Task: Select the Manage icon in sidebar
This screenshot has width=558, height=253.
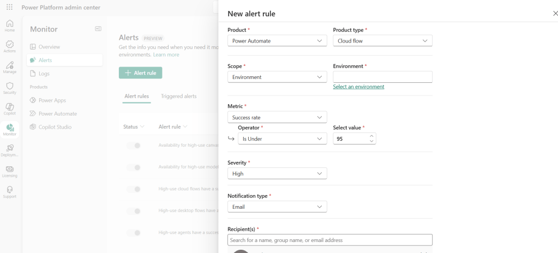Action: click(9, 68)
